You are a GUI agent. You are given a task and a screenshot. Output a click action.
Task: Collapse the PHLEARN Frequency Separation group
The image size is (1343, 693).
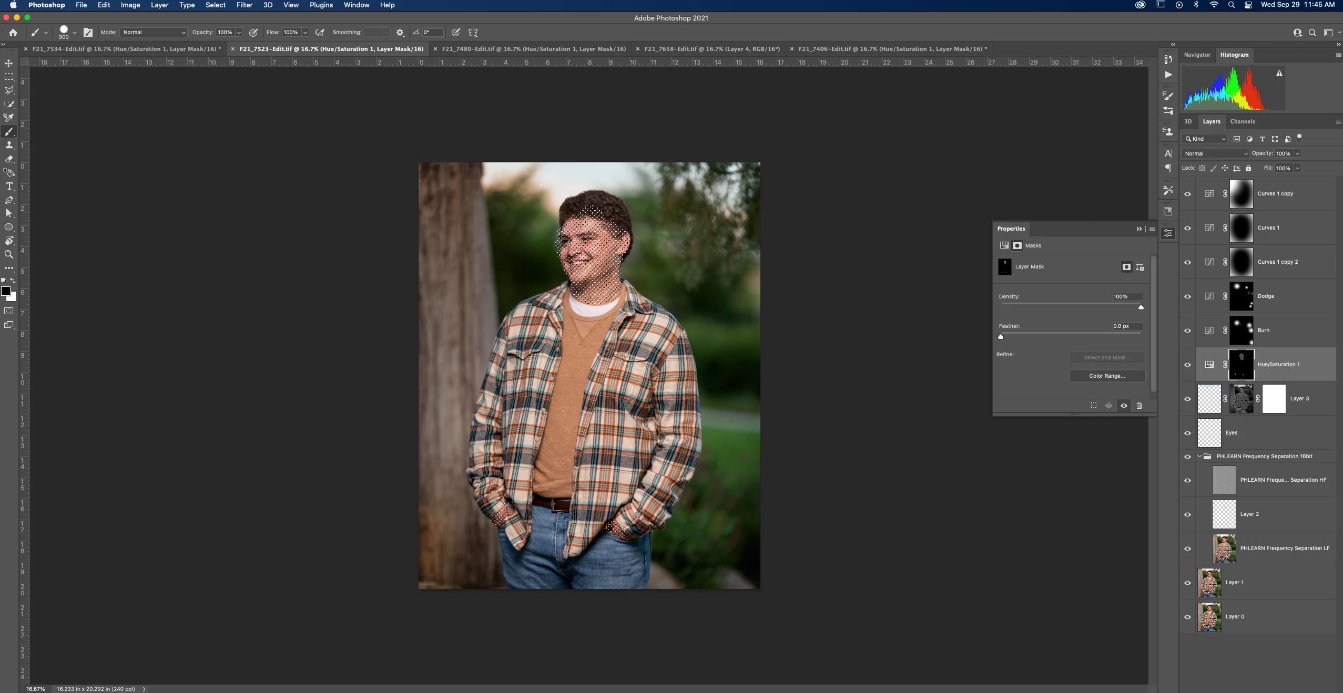(1199, 457)
